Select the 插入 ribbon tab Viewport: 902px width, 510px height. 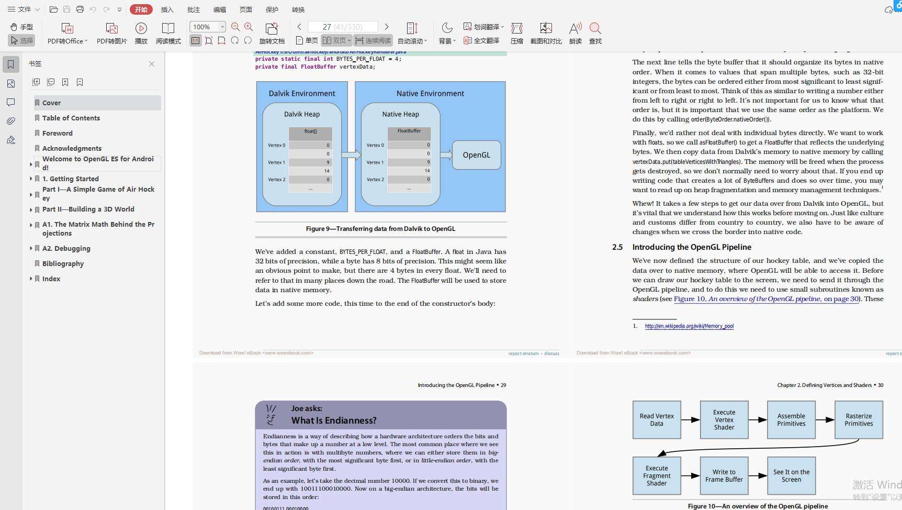click(167, 9)
